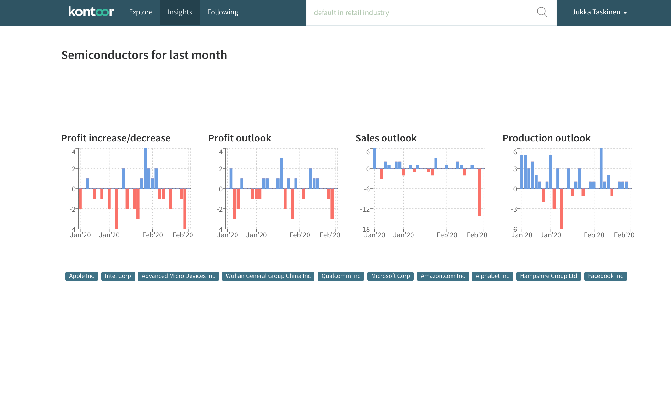The width and height of the screenshot is (671, 415).
Task: Open the Explore menu item
Action: tap(141, 12)
